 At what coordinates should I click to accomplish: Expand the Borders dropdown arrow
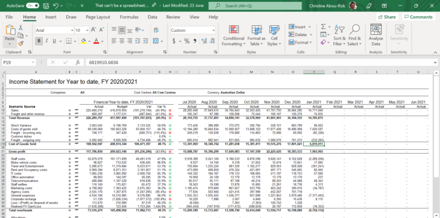(x=74, y=41)
